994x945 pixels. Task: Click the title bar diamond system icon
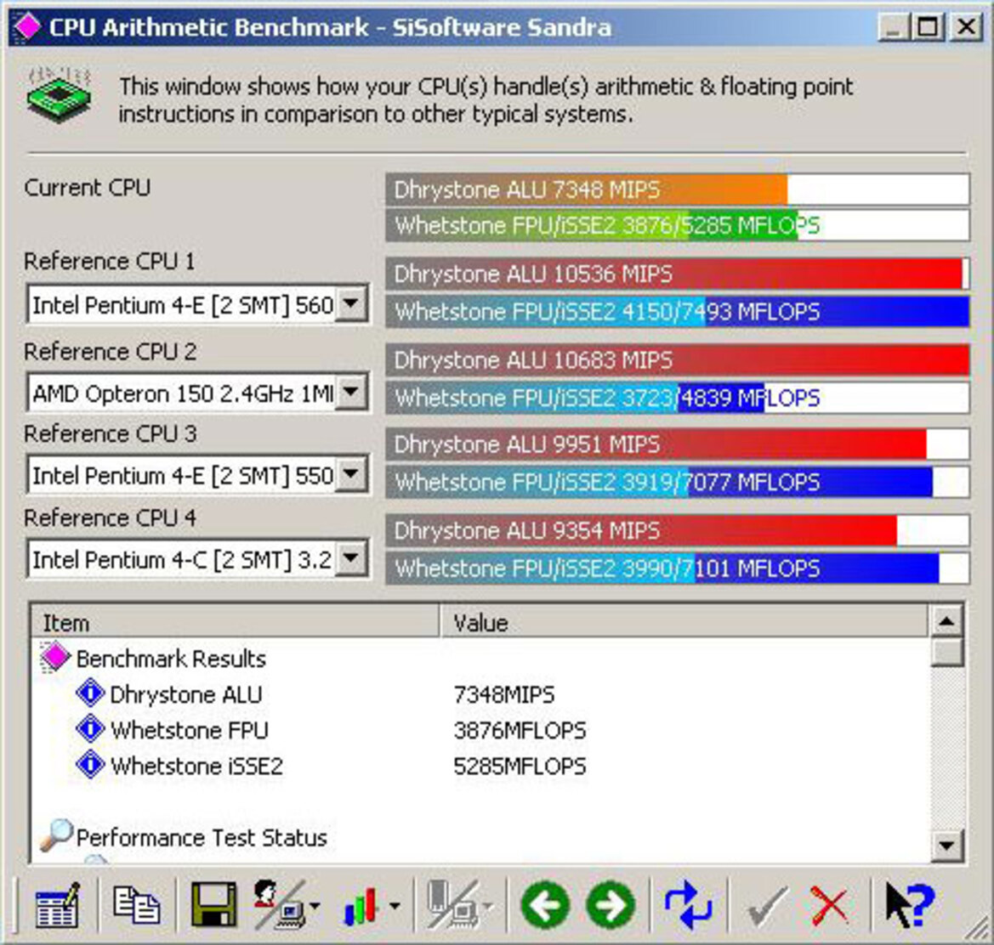tap(26, 26)
